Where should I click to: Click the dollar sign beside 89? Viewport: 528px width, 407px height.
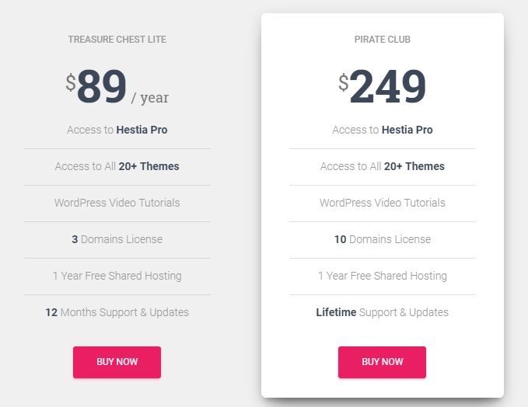click(70, 82)
